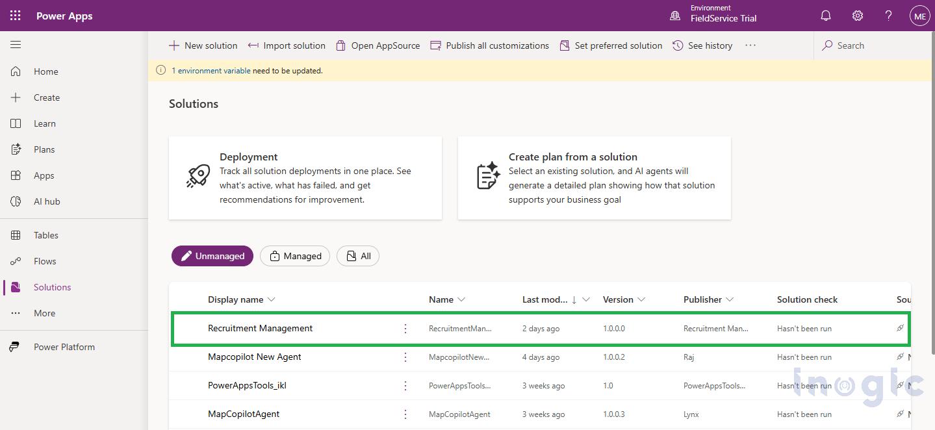Click Set preferred solution
This screenshot has width=935, height=430.
[x=610, y=45]
